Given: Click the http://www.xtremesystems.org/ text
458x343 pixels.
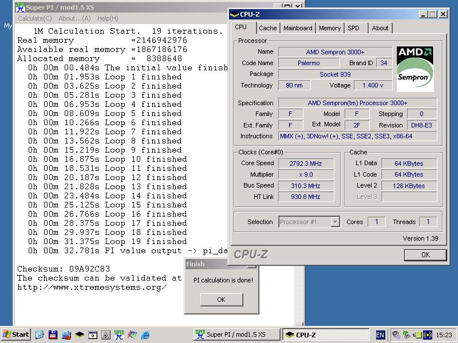Looking at the screenshot, I should [92, 288].
